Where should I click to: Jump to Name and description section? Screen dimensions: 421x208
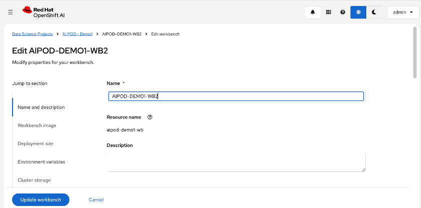point(41,107)
